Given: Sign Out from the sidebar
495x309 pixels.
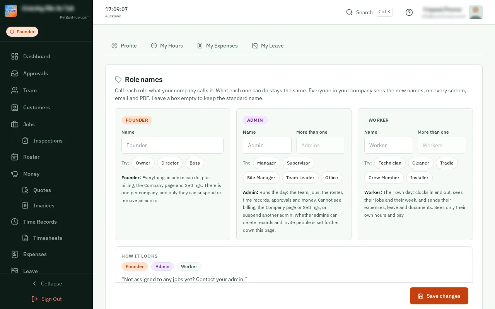Looking at the screenshot, I should click(x=46, y=299).
